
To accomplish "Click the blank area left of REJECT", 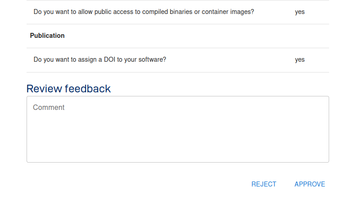I will [135, 184].
